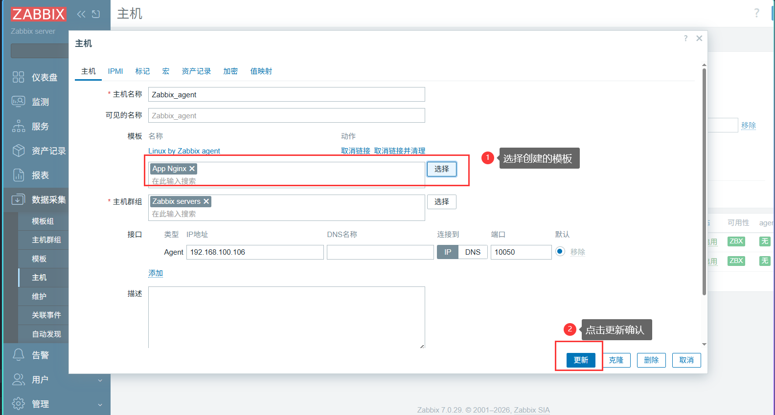Click the 主机名称 input field
Screen dimensions: 775x415
(x=287, y=94)
